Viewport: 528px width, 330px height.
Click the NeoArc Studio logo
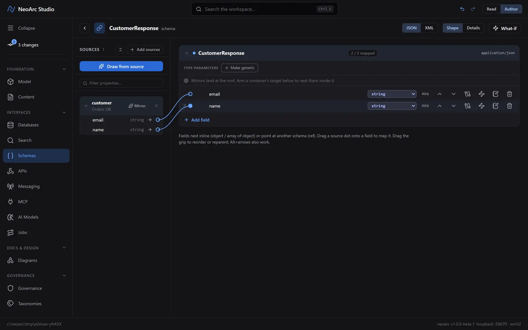11,9
